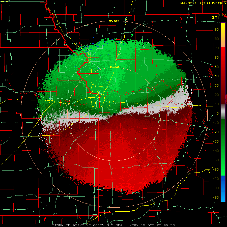Click the STORM RELATIVE VELOCITY caption text
The height and width of the screenshot is (227, 227).
click(x=78, y=225)
